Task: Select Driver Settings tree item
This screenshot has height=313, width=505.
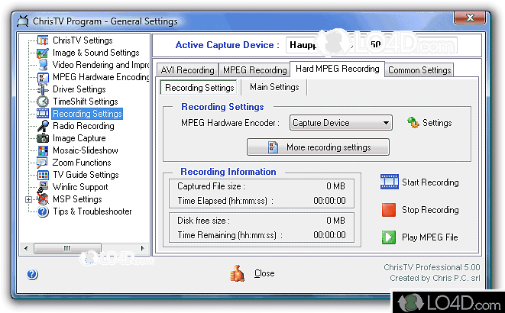Action: click(x=79, y=89)
